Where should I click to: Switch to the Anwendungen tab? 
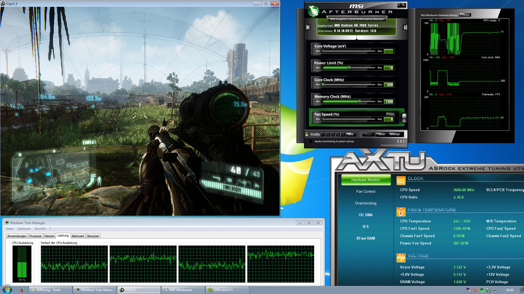(17, 236)
